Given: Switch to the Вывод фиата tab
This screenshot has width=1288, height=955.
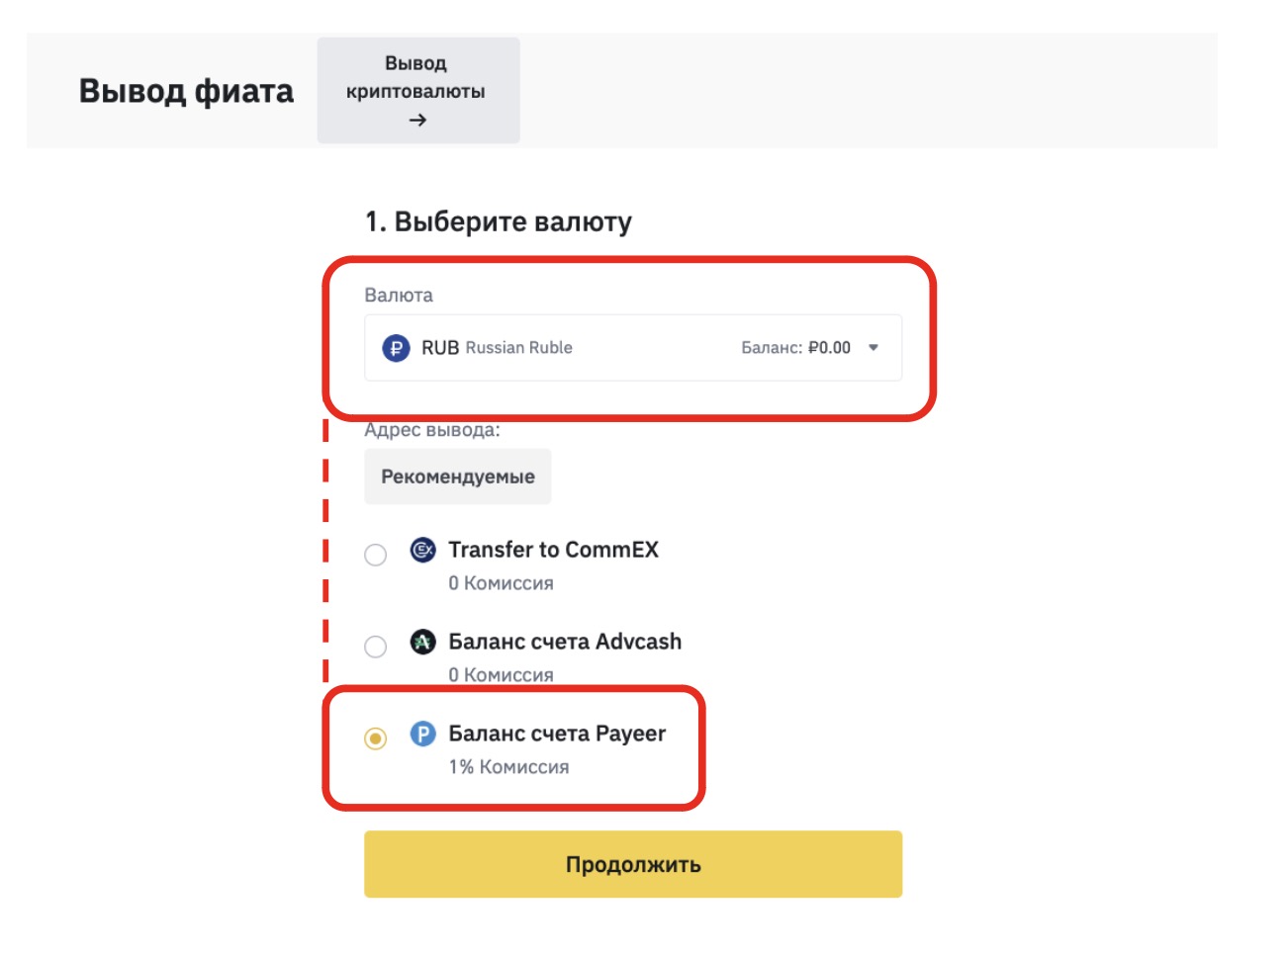Looking at the screenshot, I should click(186, 91).
